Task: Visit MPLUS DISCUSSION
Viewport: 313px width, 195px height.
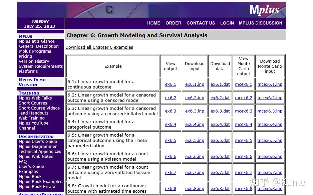Action: [260, 23]
